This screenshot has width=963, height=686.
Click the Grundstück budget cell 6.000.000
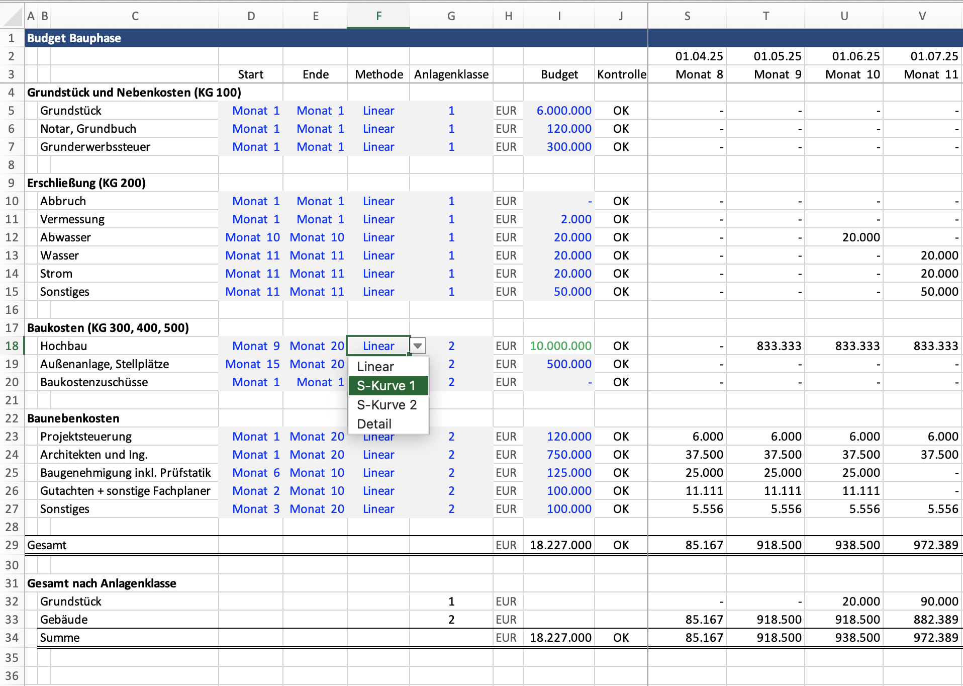(559, 111)
